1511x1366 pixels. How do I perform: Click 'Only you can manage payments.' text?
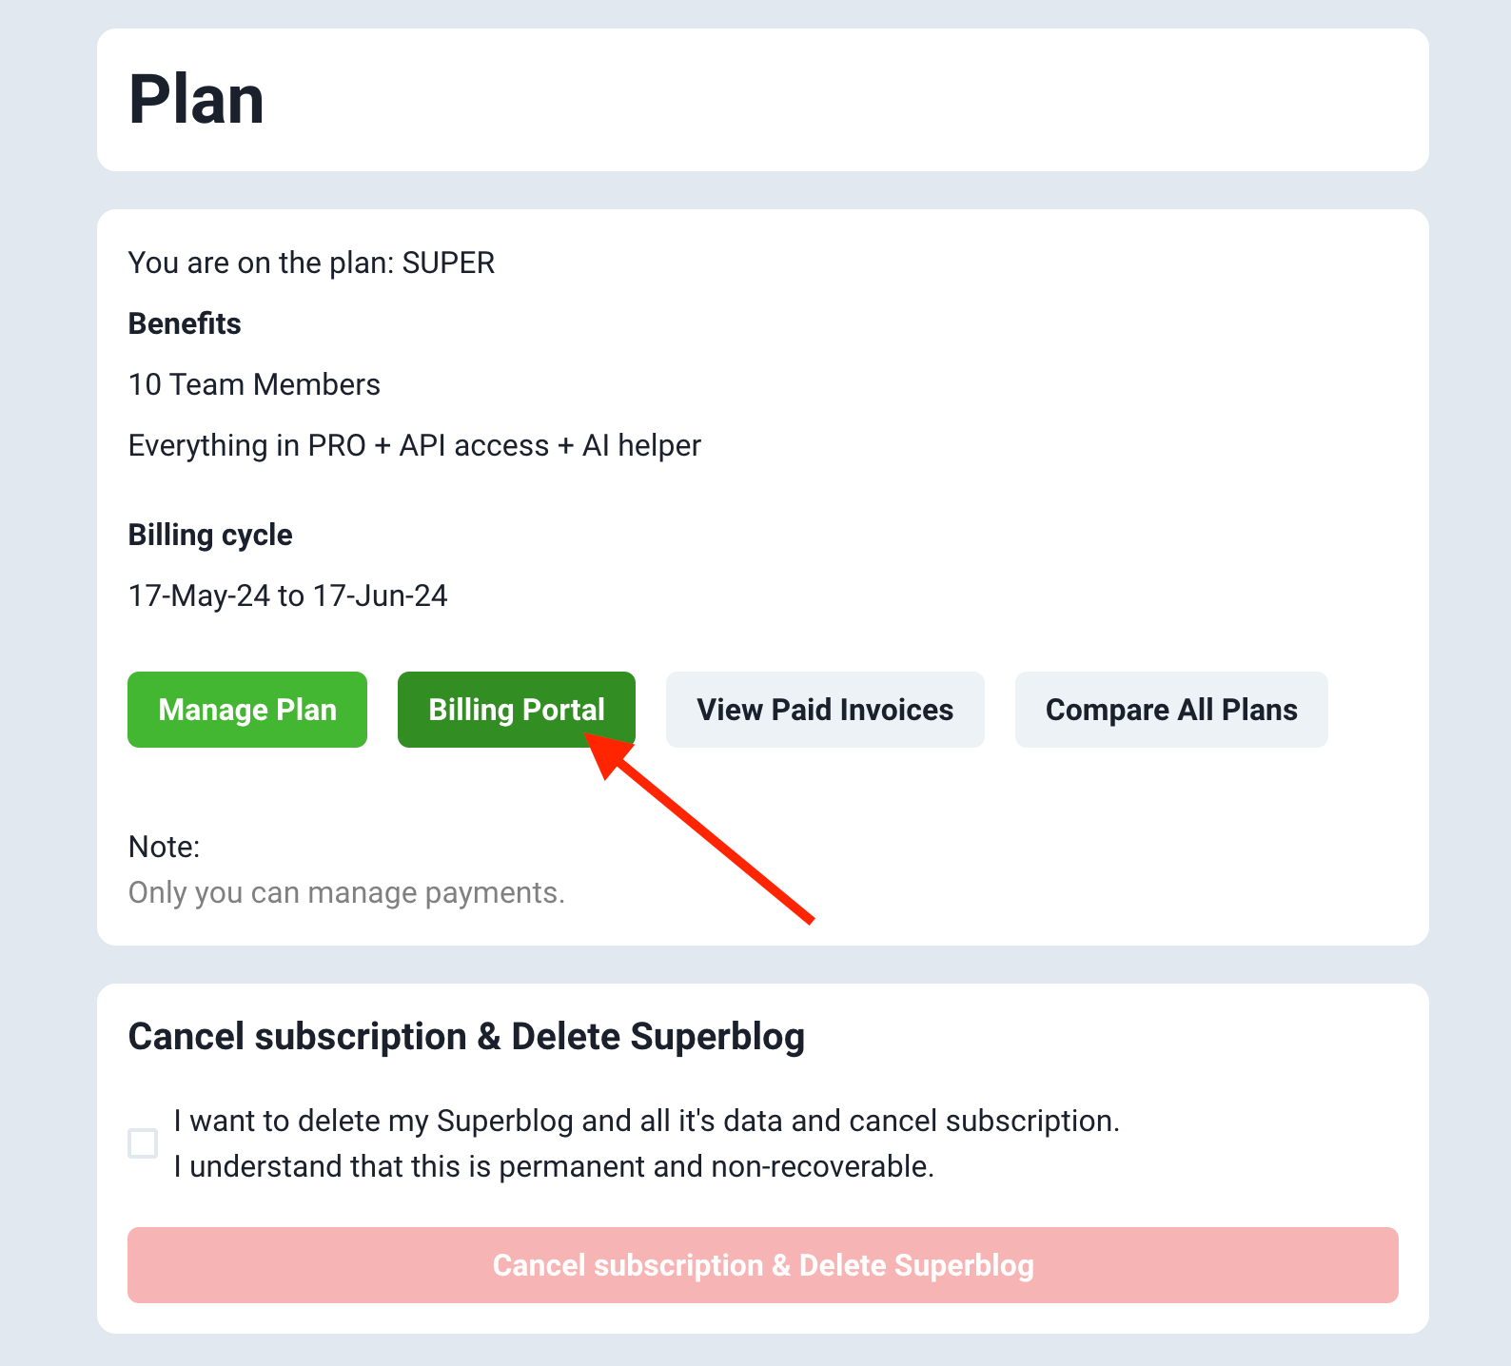(x=346, y=892)
